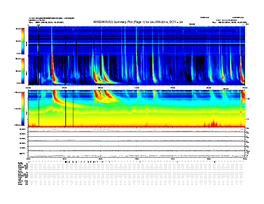Select the 60.00 label on RAD1 colorbar
The height and width of the screenshot is (204, 264).
tap(18, 59)
